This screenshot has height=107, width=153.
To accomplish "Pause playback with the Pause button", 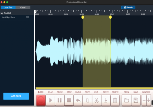I will pyautogui.click(x=59, y=100).
